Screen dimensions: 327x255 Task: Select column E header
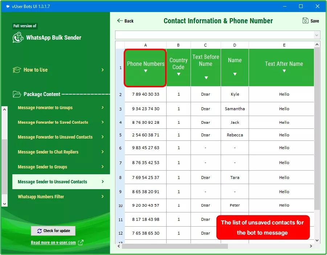[284, 45]
